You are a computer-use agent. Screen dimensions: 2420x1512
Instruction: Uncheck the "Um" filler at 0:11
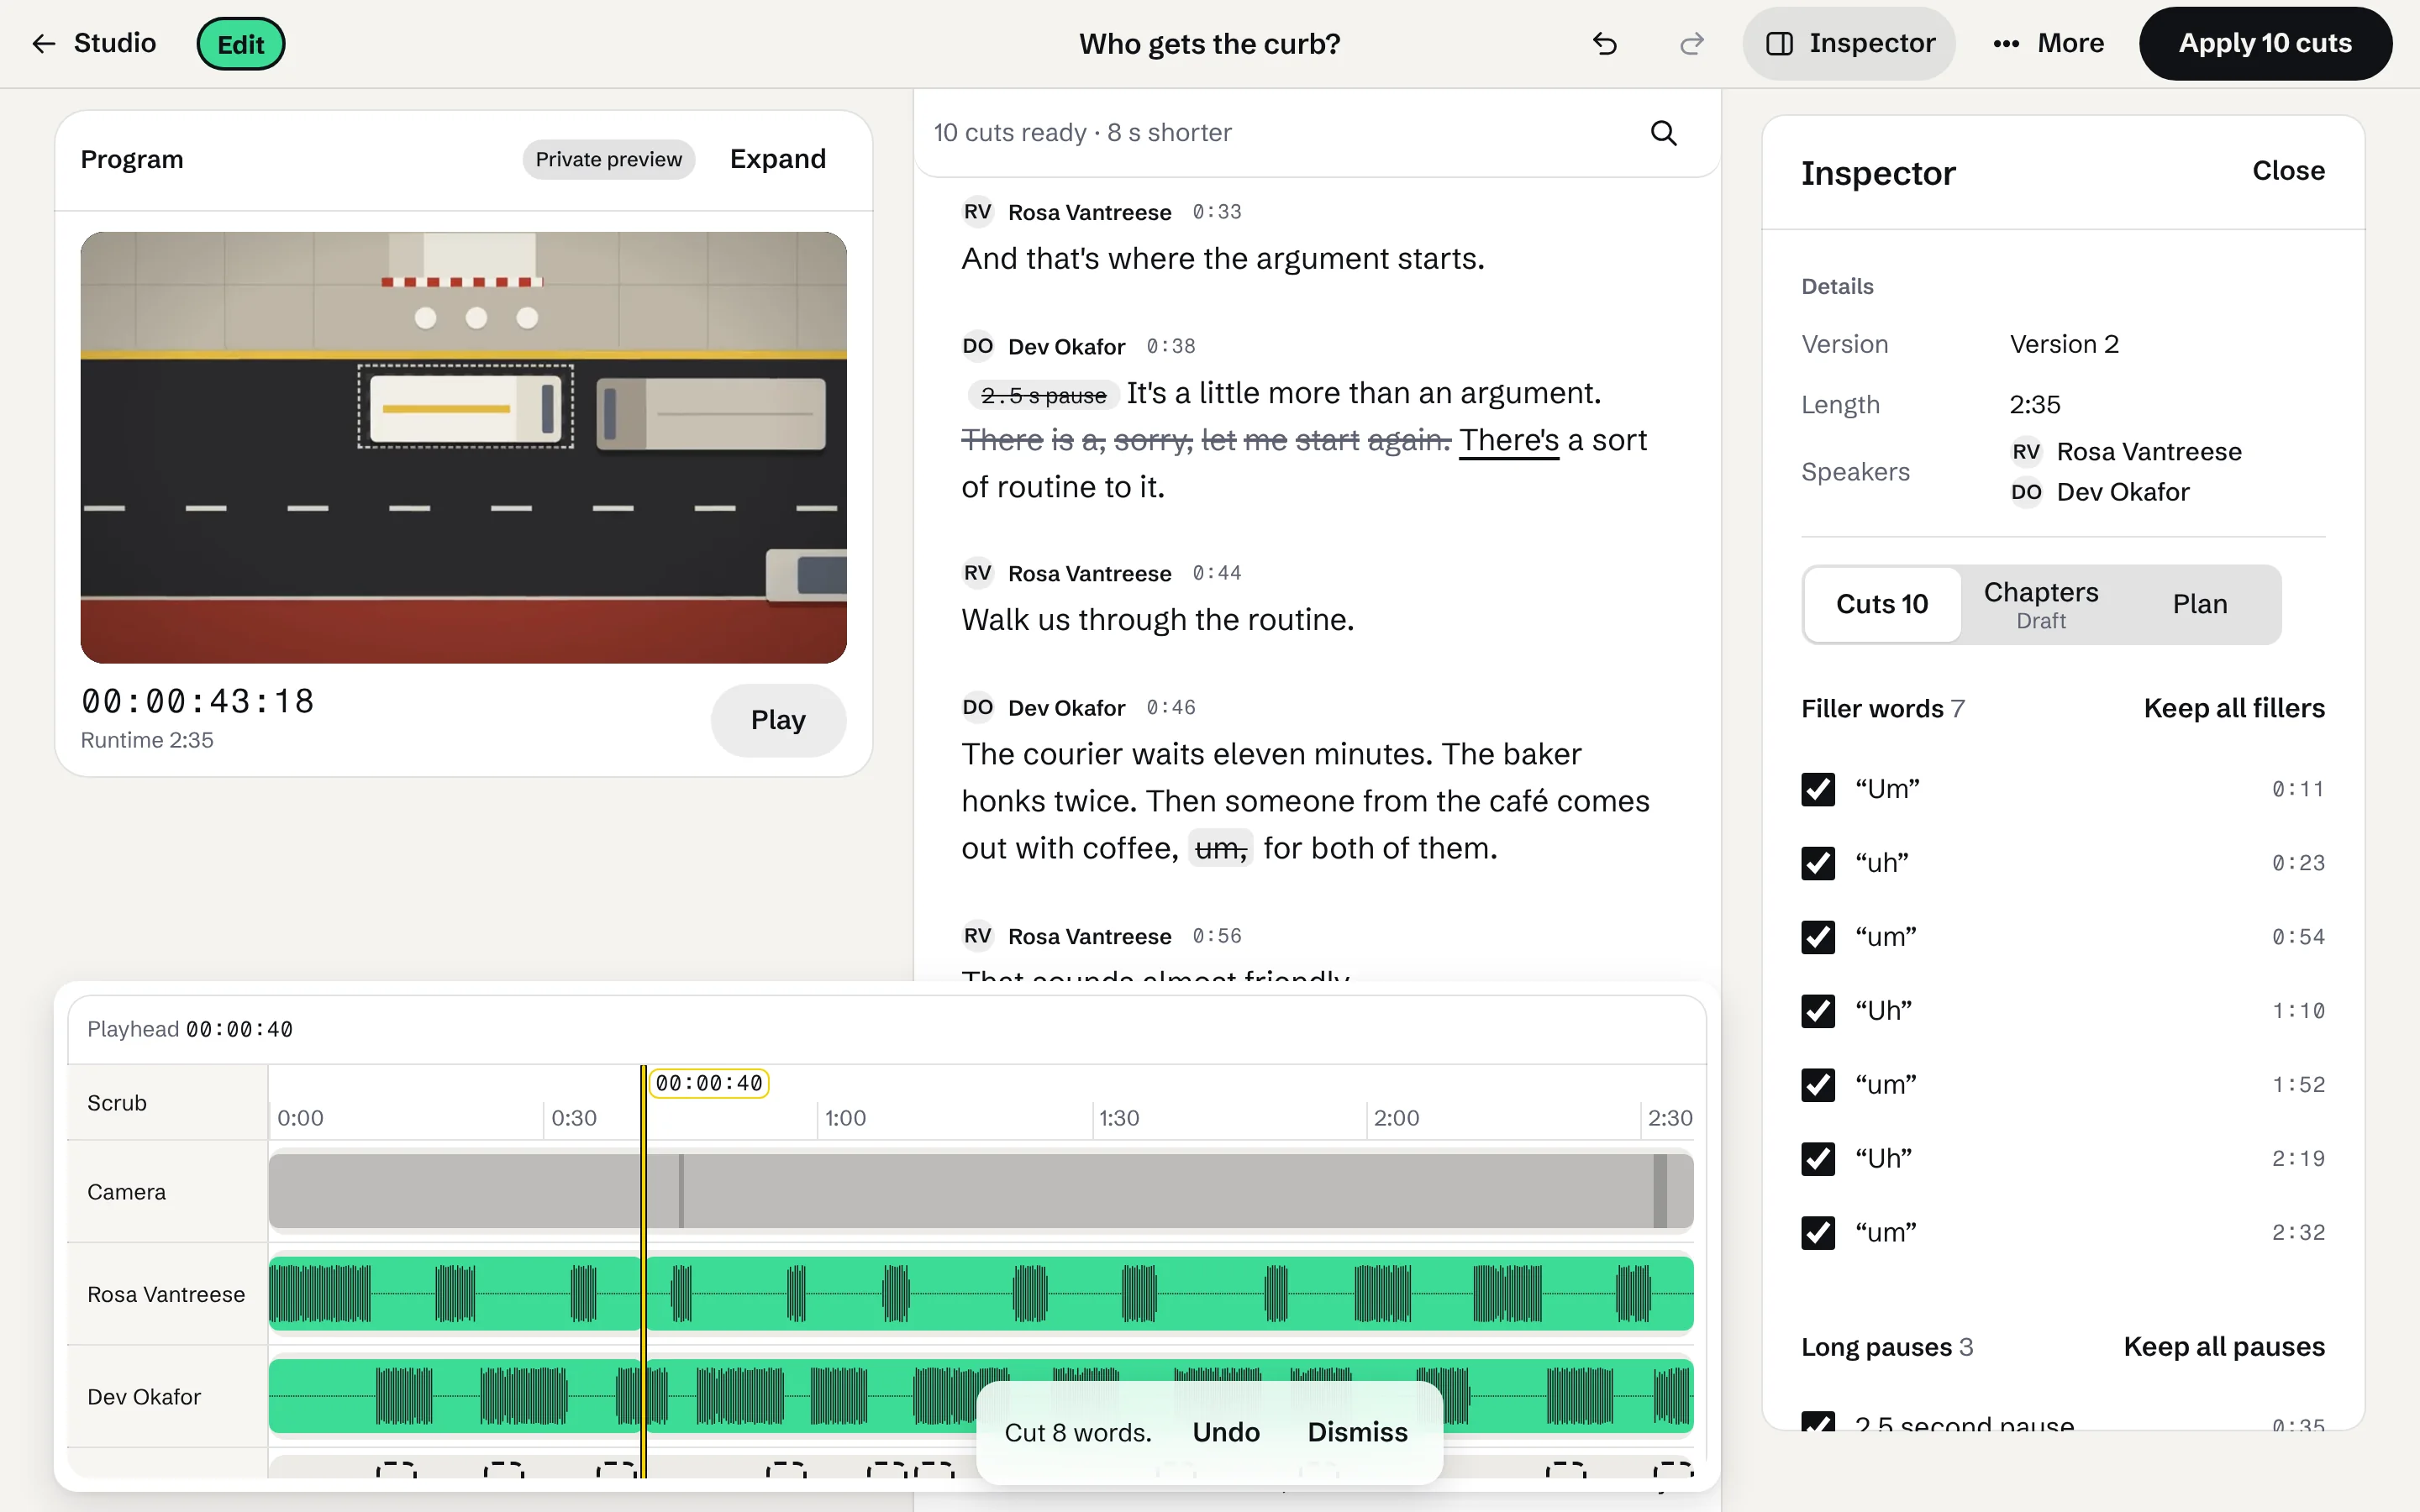coord(1817,789)
